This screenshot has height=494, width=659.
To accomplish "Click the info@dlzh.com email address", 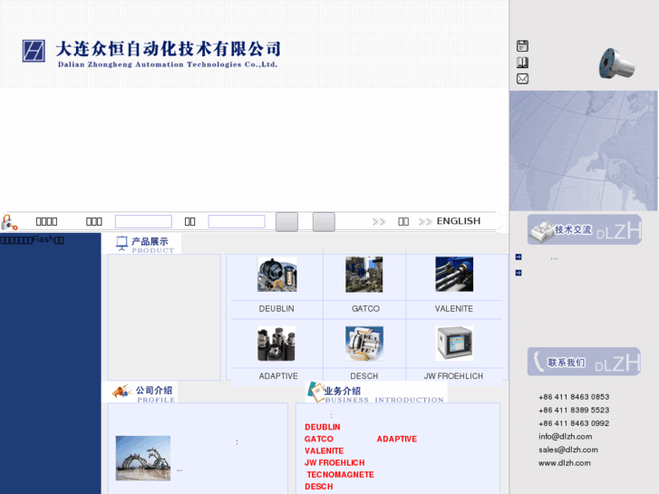I will click(566, 436).
